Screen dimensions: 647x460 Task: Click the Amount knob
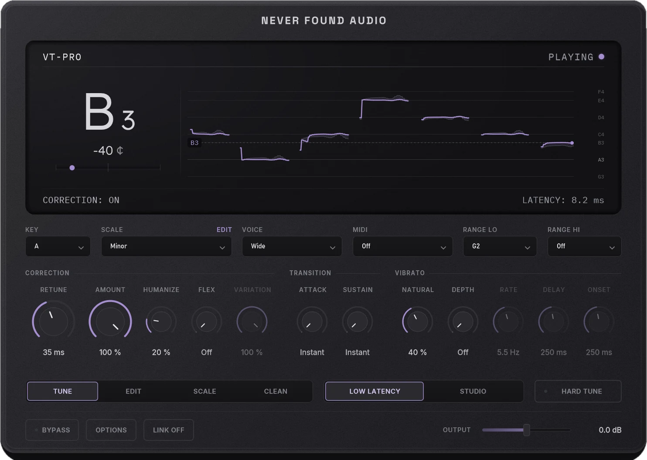point(110,321)
